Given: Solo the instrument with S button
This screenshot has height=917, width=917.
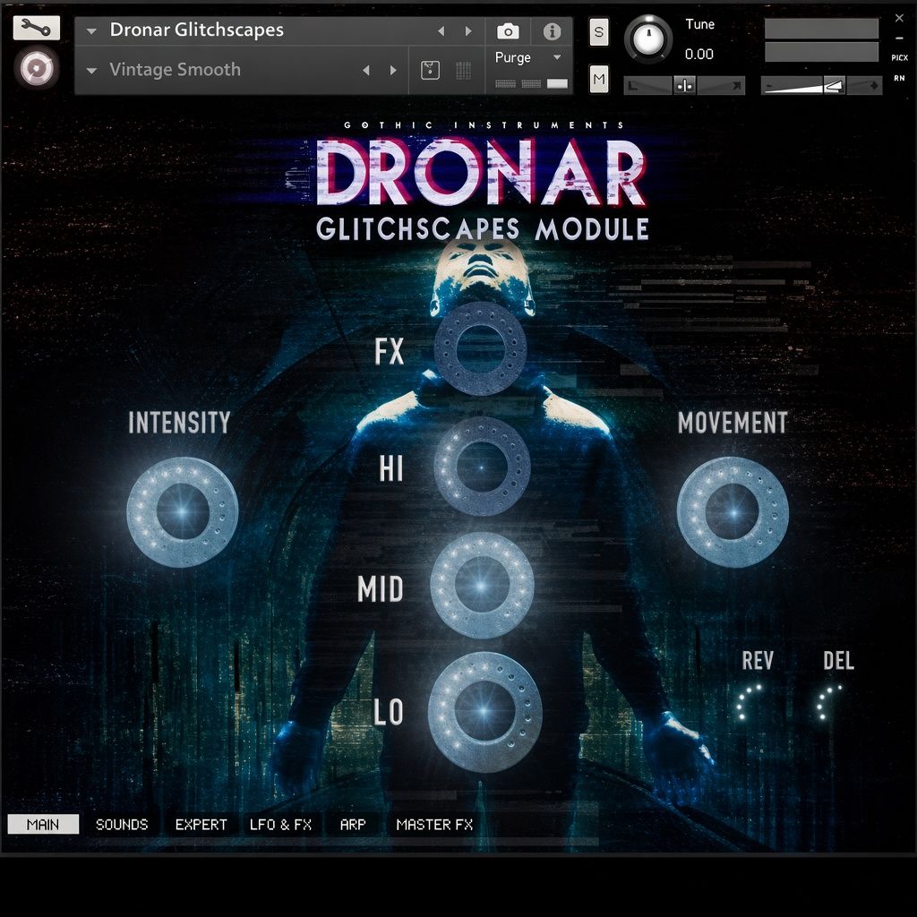Looking at the screenshot, I should (598, 31).
